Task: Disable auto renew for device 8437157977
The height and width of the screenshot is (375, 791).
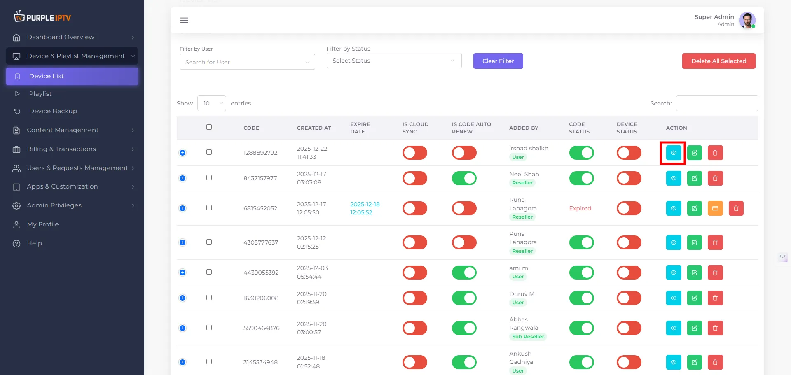Action: point(464,178)
